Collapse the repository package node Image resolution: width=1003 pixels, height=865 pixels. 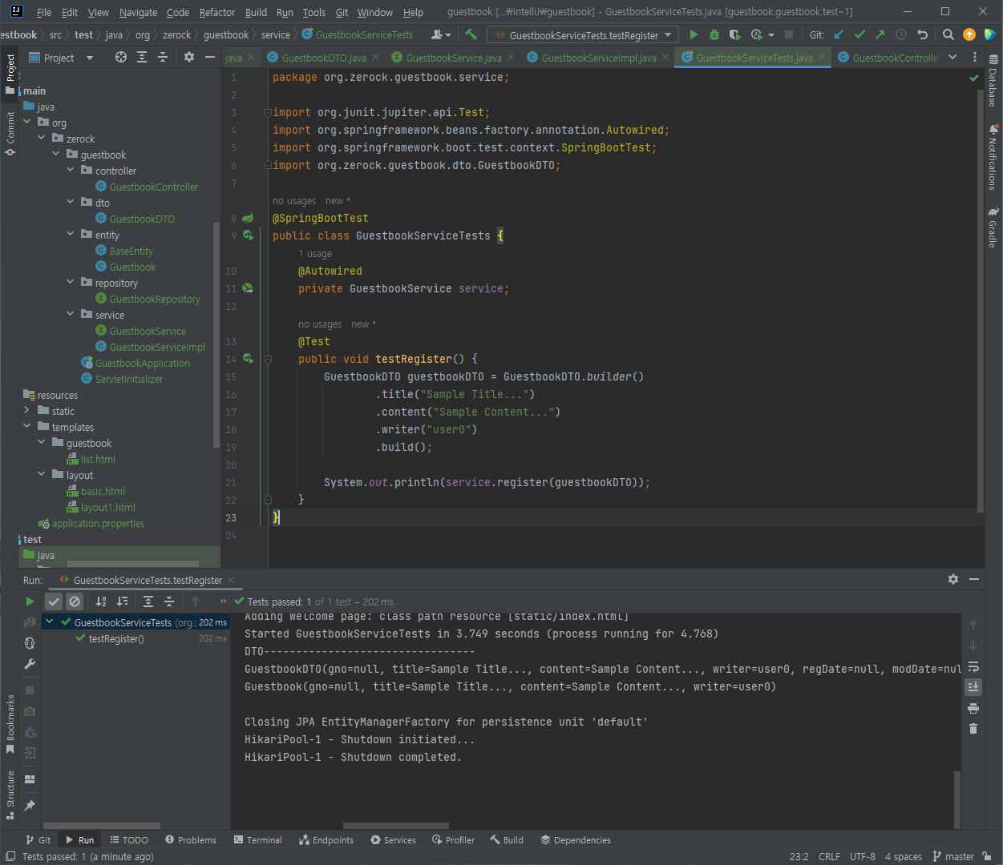pos(71,282)
